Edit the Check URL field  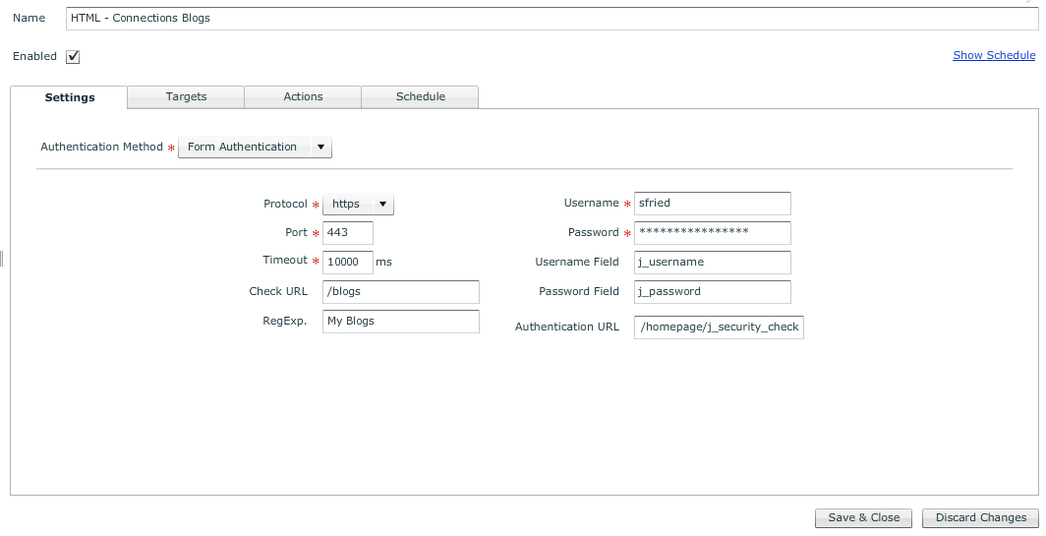click(400, 292)
